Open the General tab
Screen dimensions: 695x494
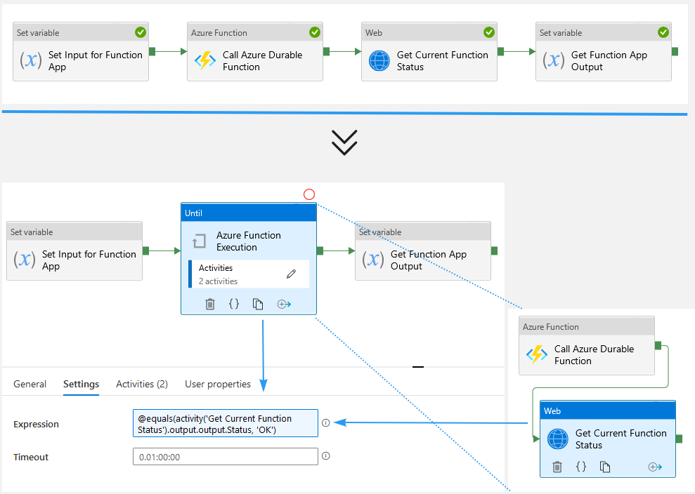pos(30,384)
